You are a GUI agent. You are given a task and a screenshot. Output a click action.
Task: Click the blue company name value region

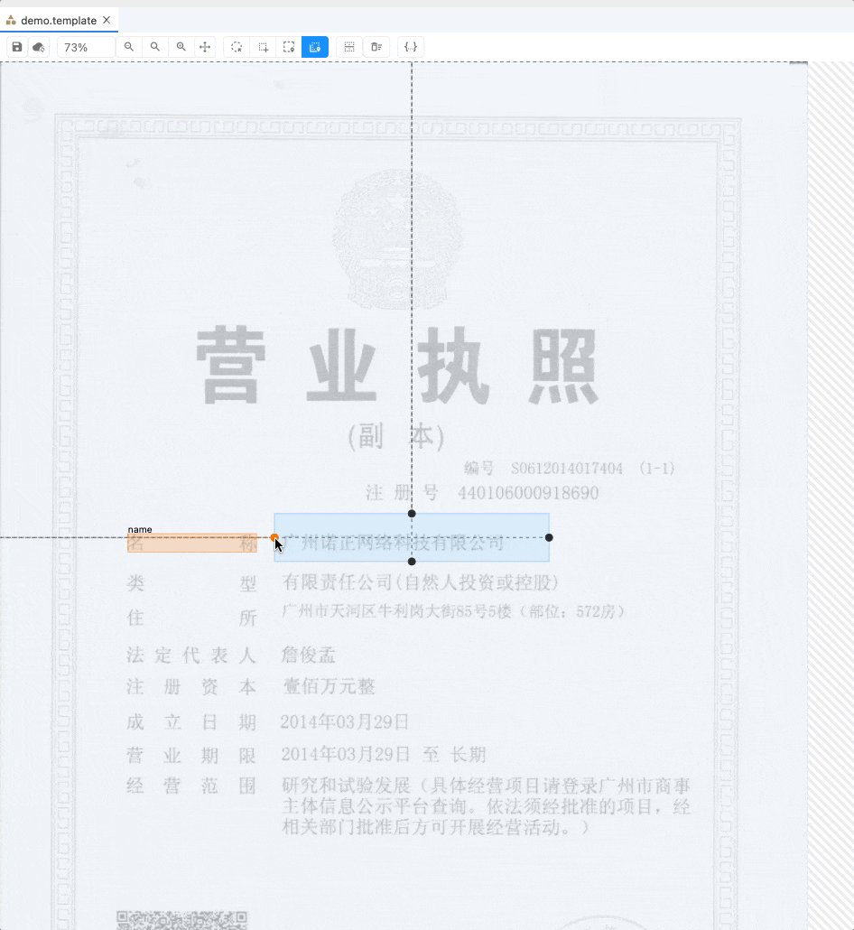coord(412,537)
